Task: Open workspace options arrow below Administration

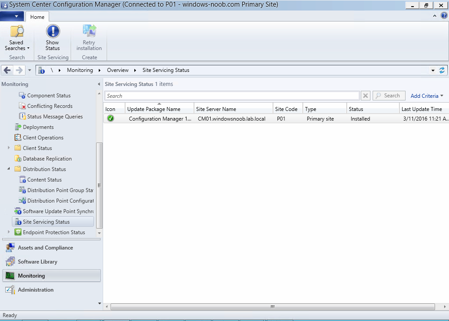Action: (99, 303)
